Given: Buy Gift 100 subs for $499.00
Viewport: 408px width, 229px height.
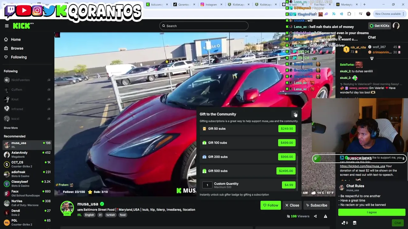Looking at the screenshot, I should pyautogui.click(x=287, y=142).
